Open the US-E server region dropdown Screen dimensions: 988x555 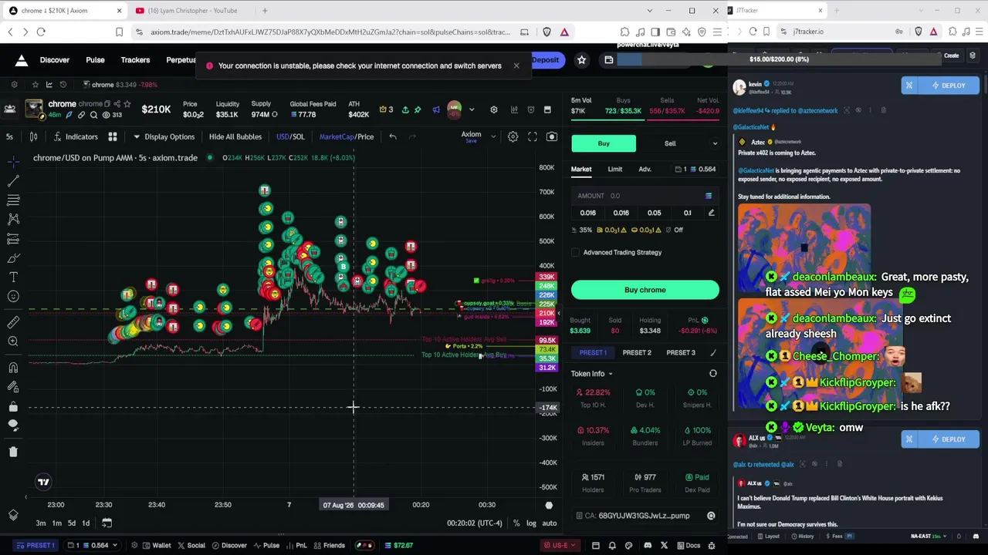(x=561, y=546)
